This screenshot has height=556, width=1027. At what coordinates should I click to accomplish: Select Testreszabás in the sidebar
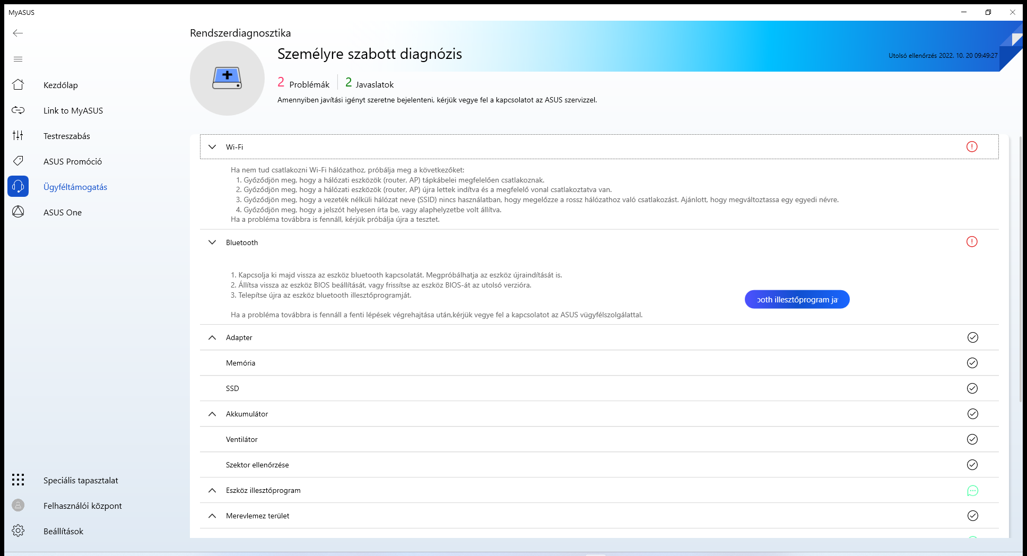pos(67,136)
